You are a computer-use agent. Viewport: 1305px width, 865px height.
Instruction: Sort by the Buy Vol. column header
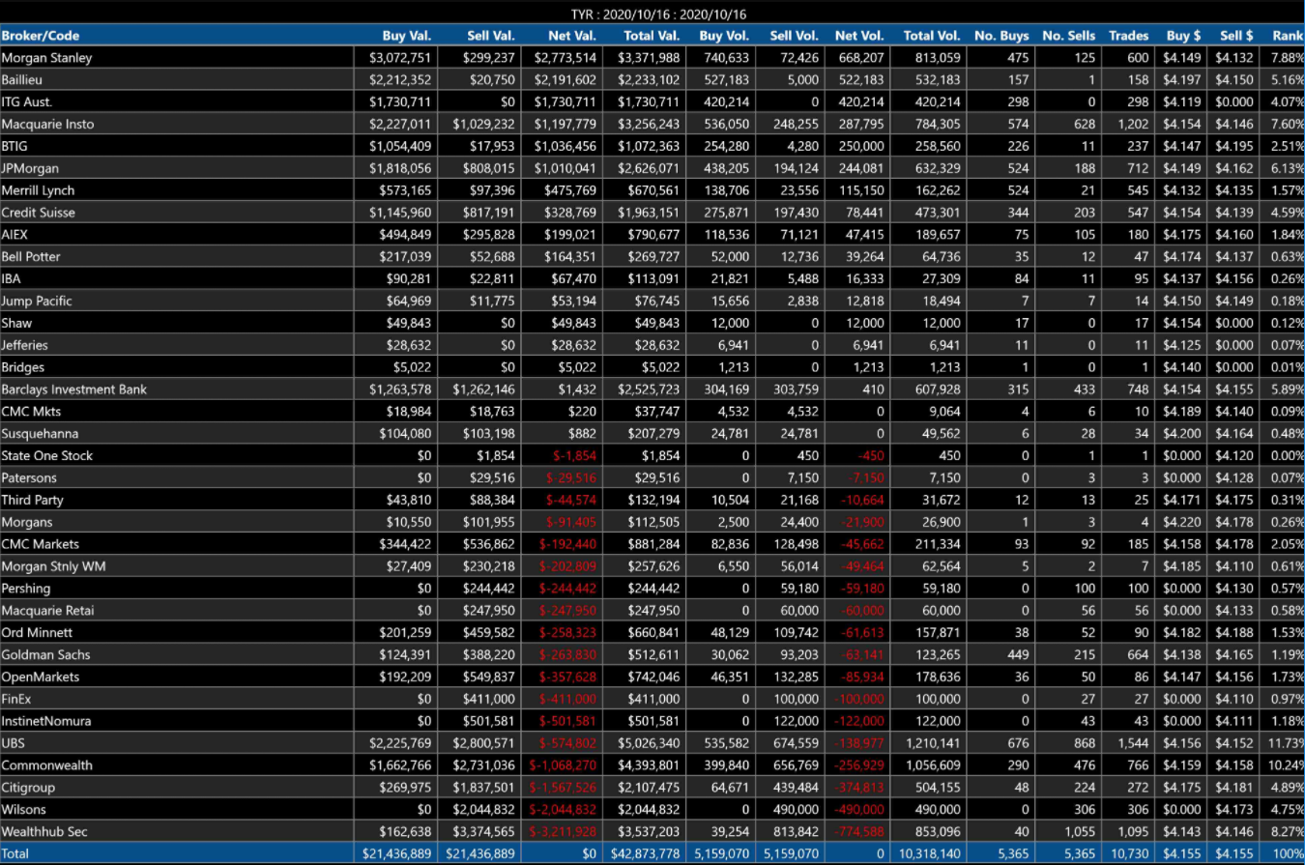click(x=724, y=36)
